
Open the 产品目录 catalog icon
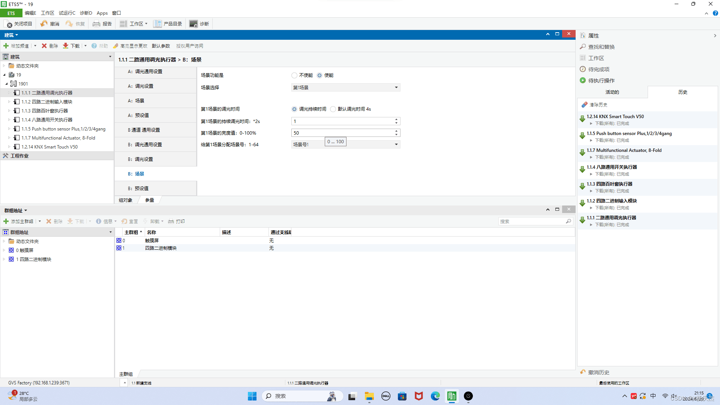(157, 24)
